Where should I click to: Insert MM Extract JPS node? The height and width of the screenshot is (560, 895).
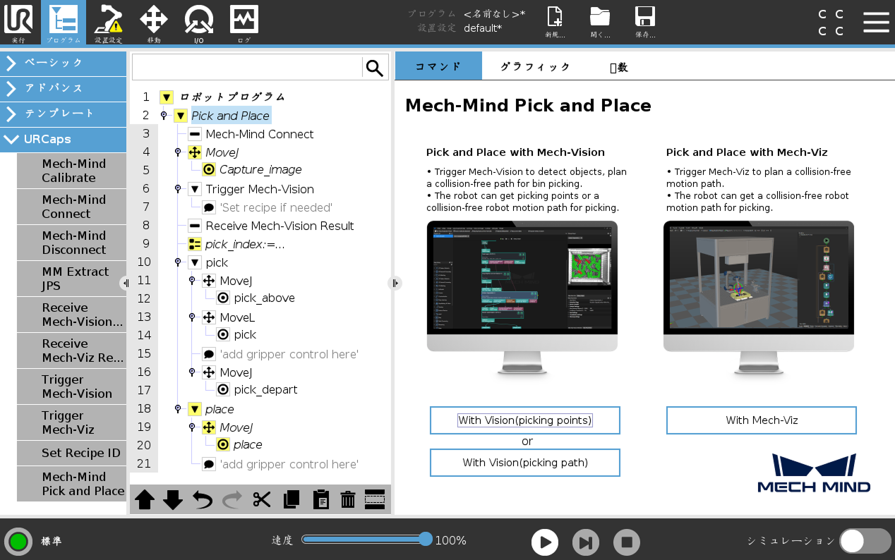click(x=71, y=279)
